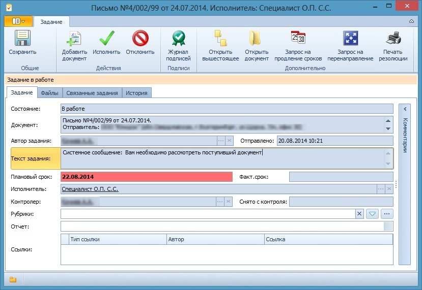Clear the Автор задания field

[229, 141]
